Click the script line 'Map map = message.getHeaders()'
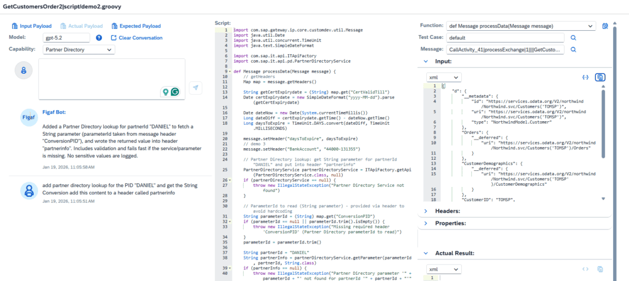 point(279,82)
